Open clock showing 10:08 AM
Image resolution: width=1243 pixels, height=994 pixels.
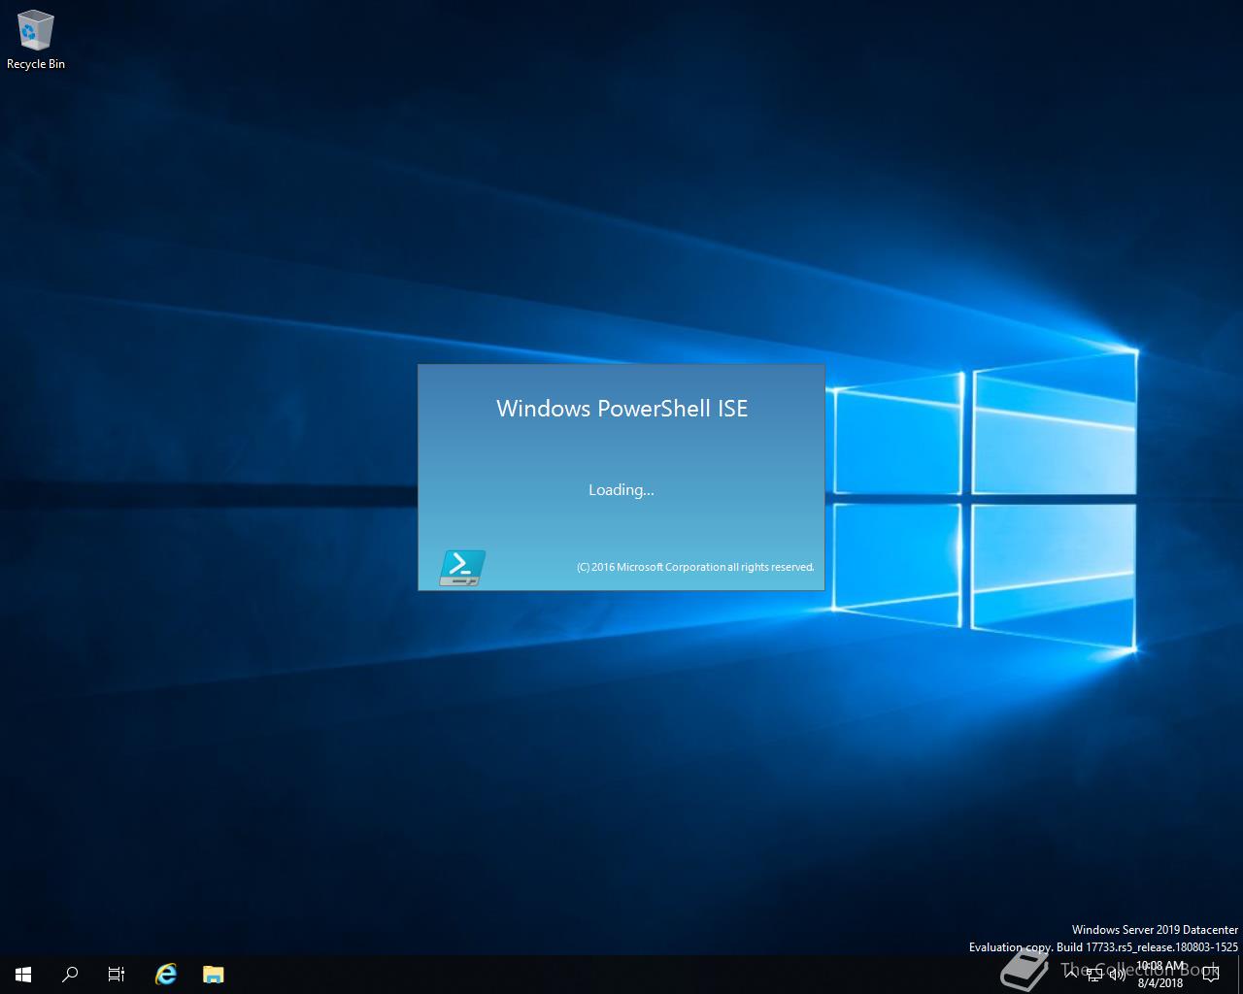tap(1160, 974)
